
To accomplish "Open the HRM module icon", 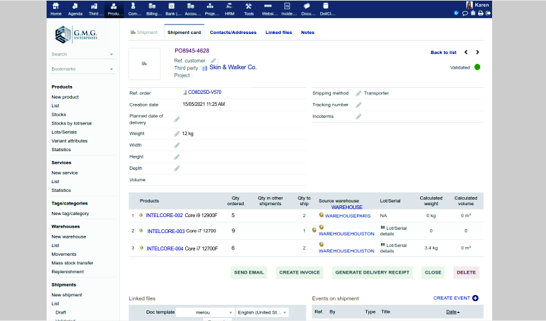I will click(230, 6).
